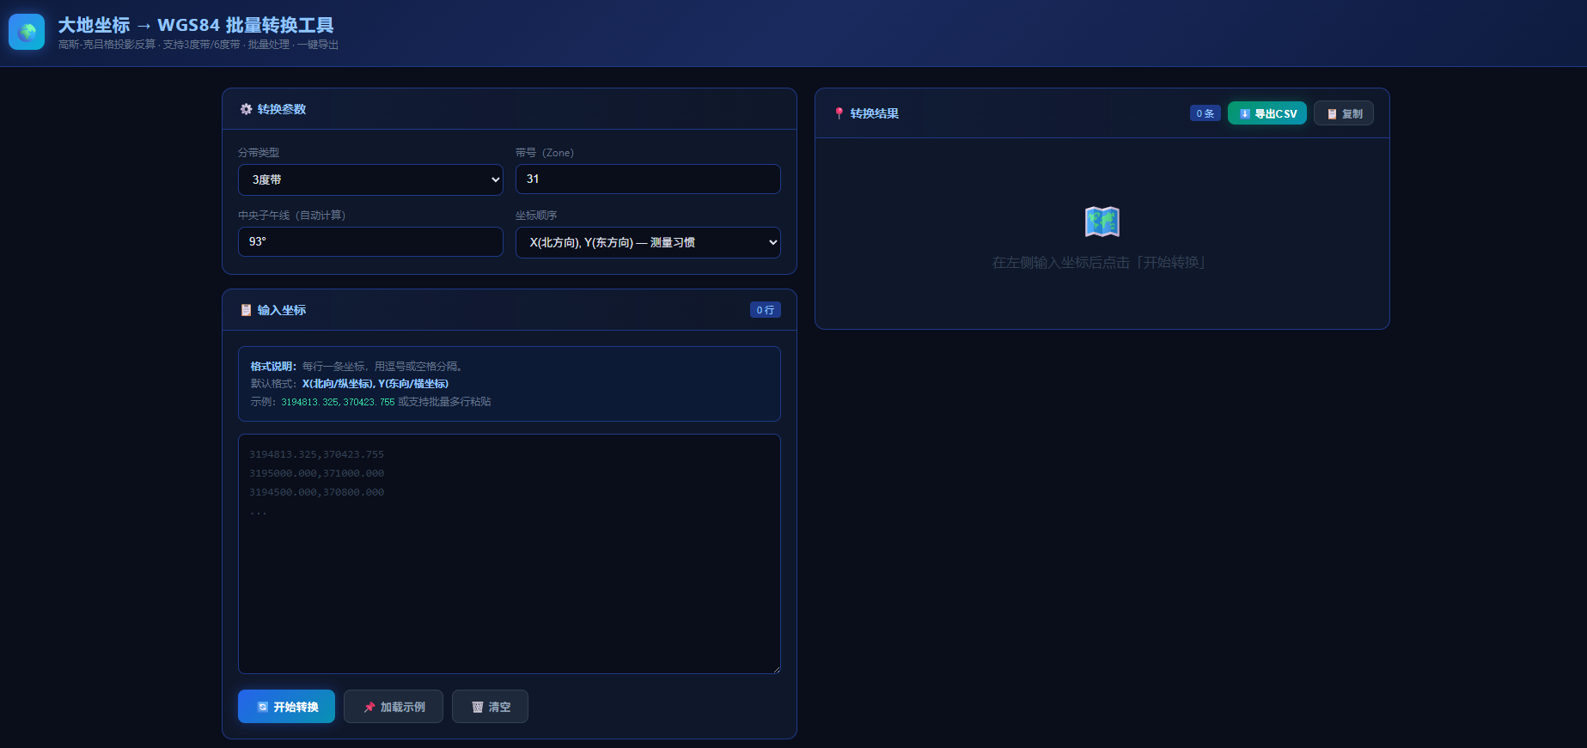Screen dimensions: 1587x748
Task: Click the 带号 (Zone) input field
Action: click(648, 179)
